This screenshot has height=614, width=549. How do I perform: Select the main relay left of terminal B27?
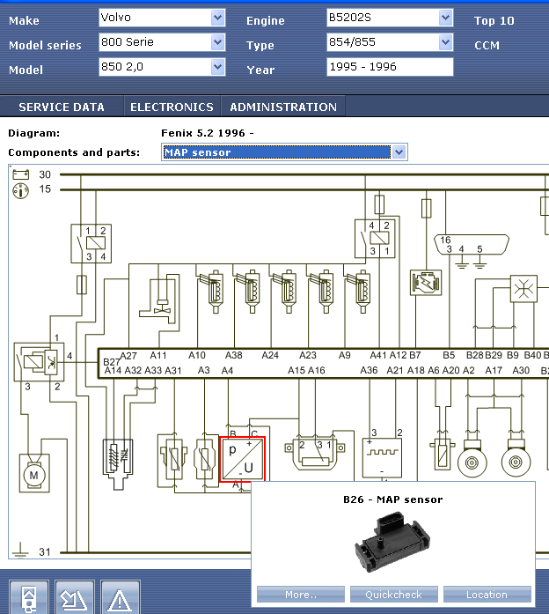39,362
